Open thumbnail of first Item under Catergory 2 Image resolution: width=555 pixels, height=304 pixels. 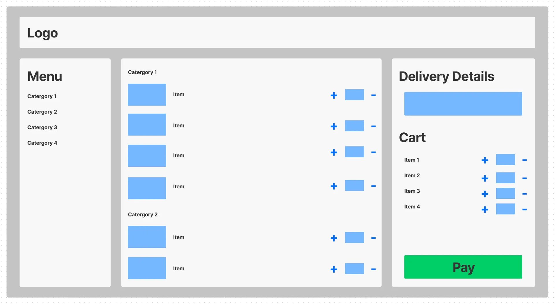pos(147,237)
